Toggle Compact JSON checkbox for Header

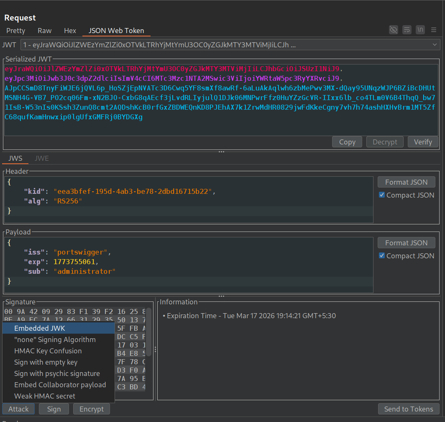[381, 195]
